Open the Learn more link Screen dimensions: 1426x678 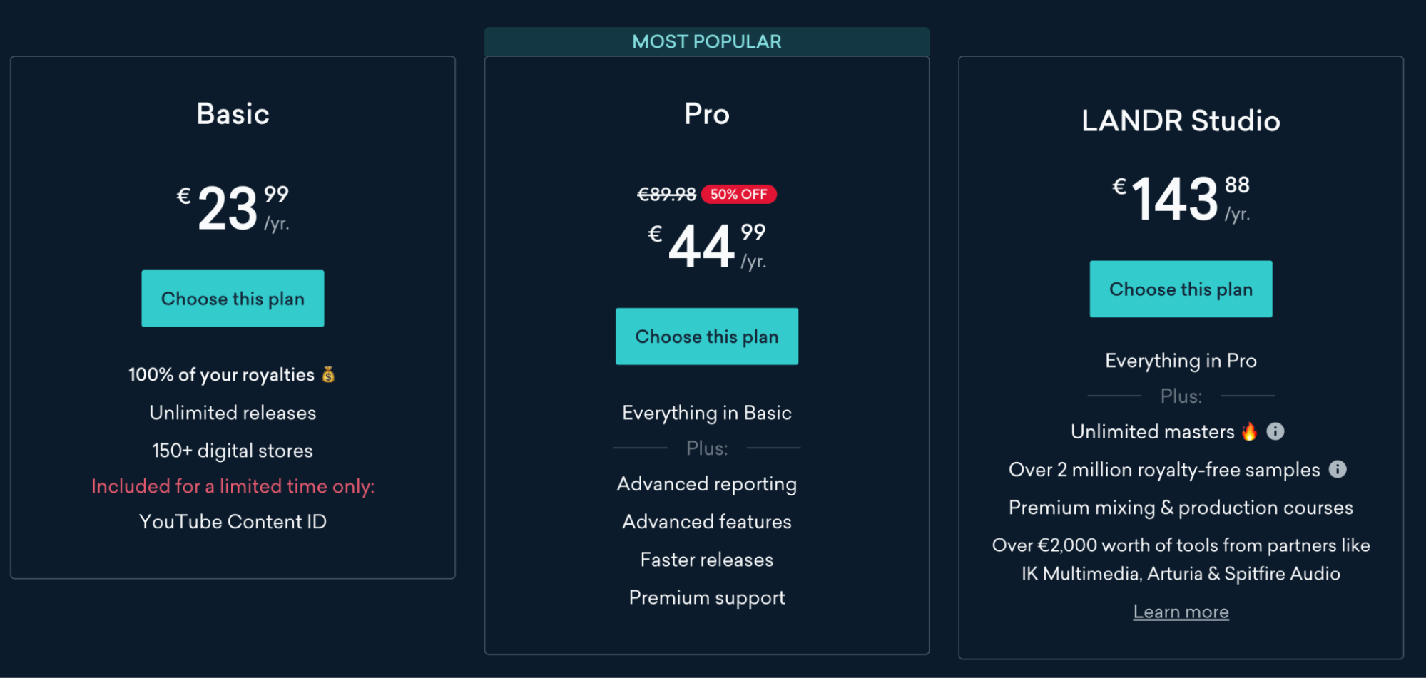1181,611
